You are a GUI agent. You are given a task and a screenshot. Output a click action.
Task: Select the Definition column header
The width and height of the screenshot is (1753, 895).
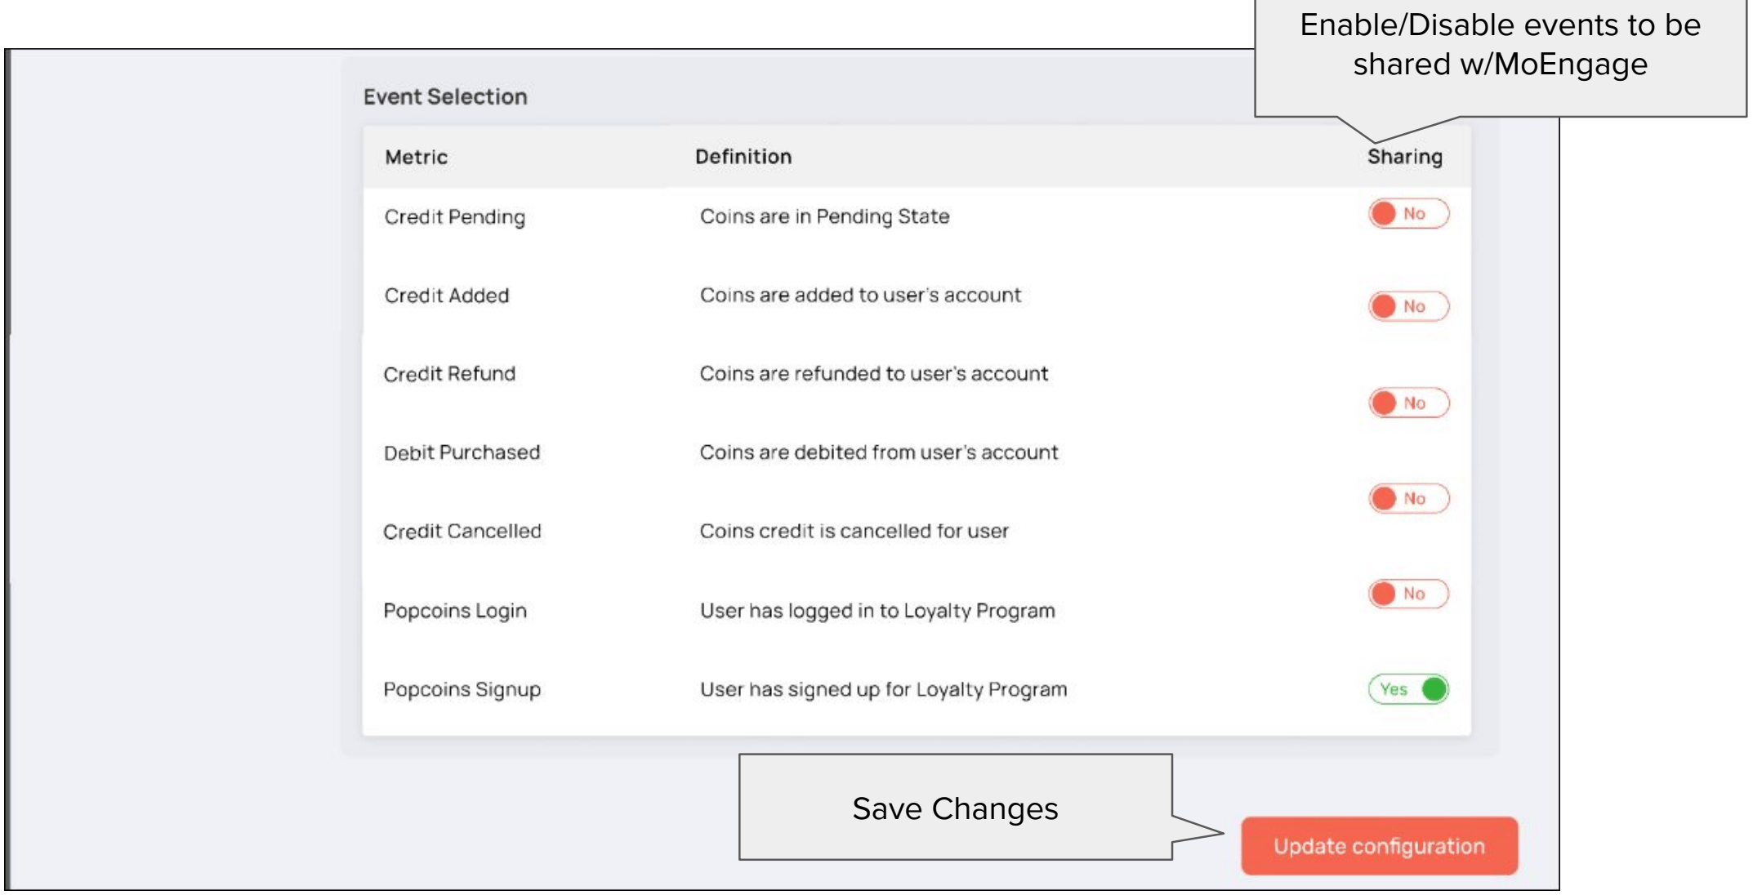(743, 157)
